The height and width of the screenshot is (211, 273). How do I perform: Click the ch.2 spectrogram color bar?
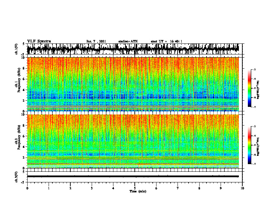pyautogui.click(x=250, y=145)
